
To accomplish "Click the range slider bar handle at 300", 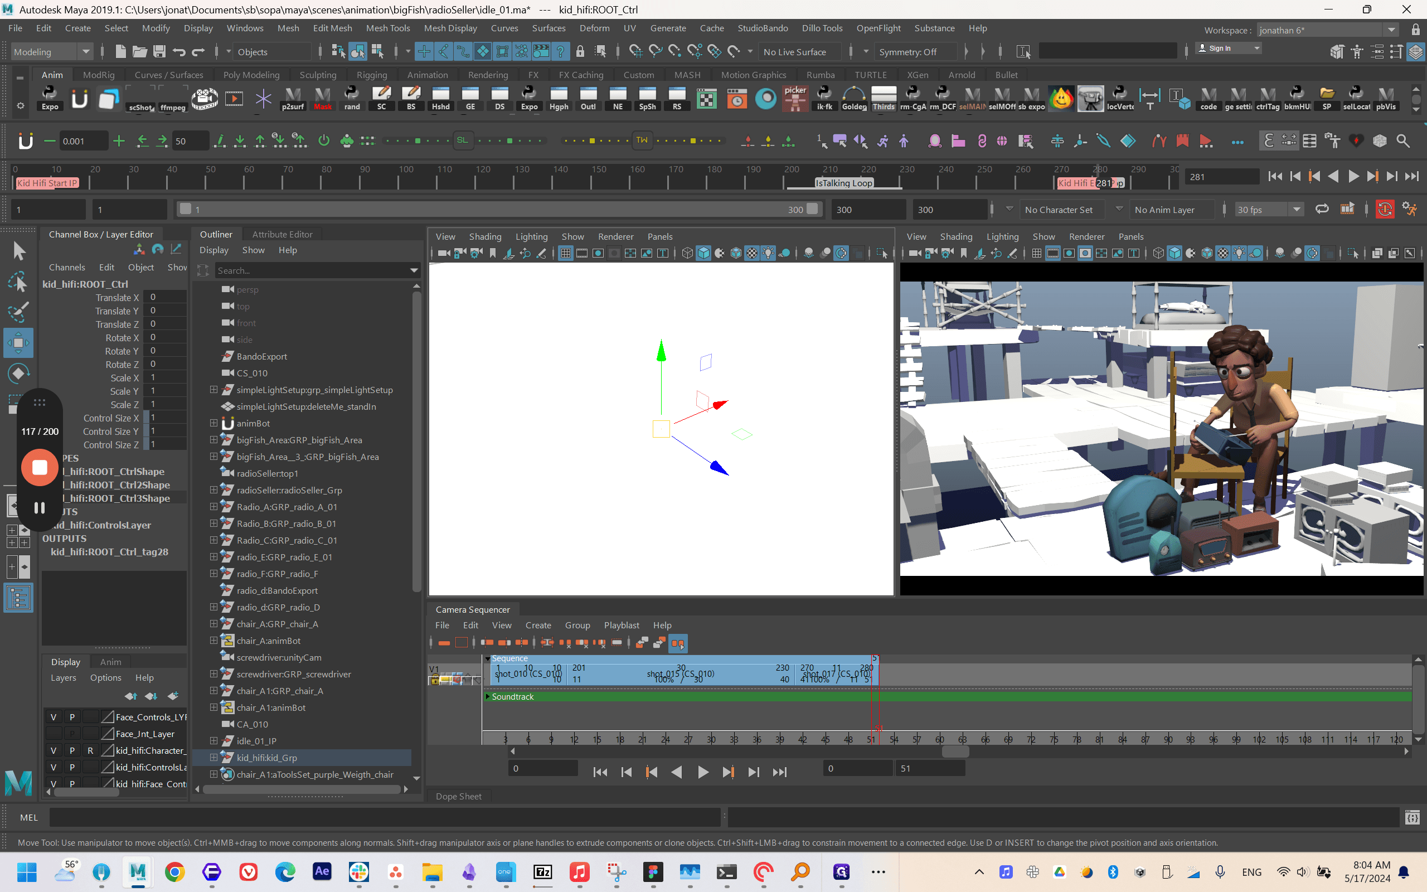I will coord(812,209).
